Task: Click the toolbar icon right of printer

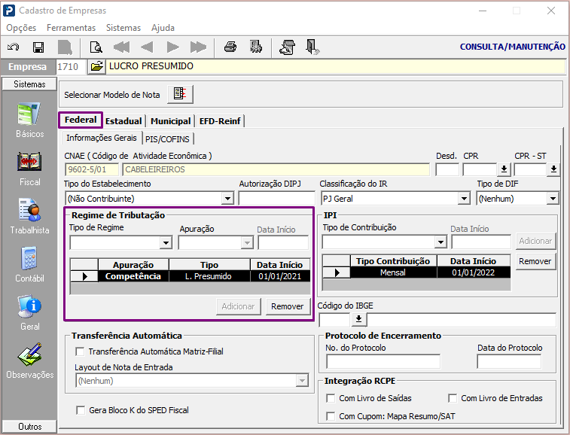Action: (x=256, y=47)
